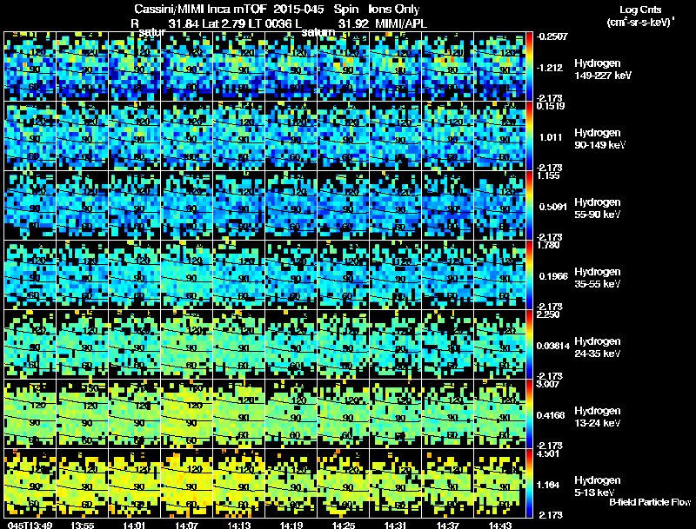This screenshot has height=529, width=696.
Task: Click the 0.5091 colorbar value
Action: pyautogui.click(x=552, y=207)
